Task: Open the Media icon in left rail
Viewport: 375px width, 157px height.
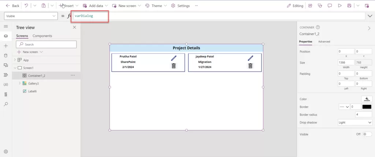Action: pos(6,65)
